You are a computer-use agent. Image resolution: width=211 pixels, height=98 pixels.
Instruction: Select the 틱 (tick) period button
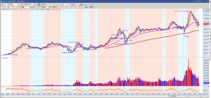click(x=46, y=4)
